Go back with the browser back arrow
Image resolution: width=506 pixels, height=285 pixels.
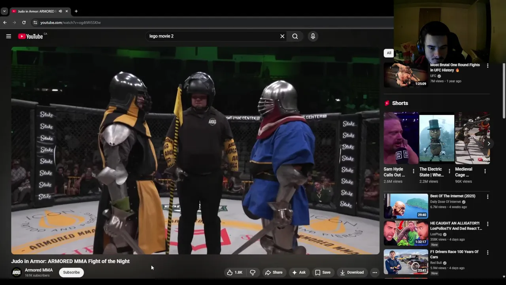5,23
